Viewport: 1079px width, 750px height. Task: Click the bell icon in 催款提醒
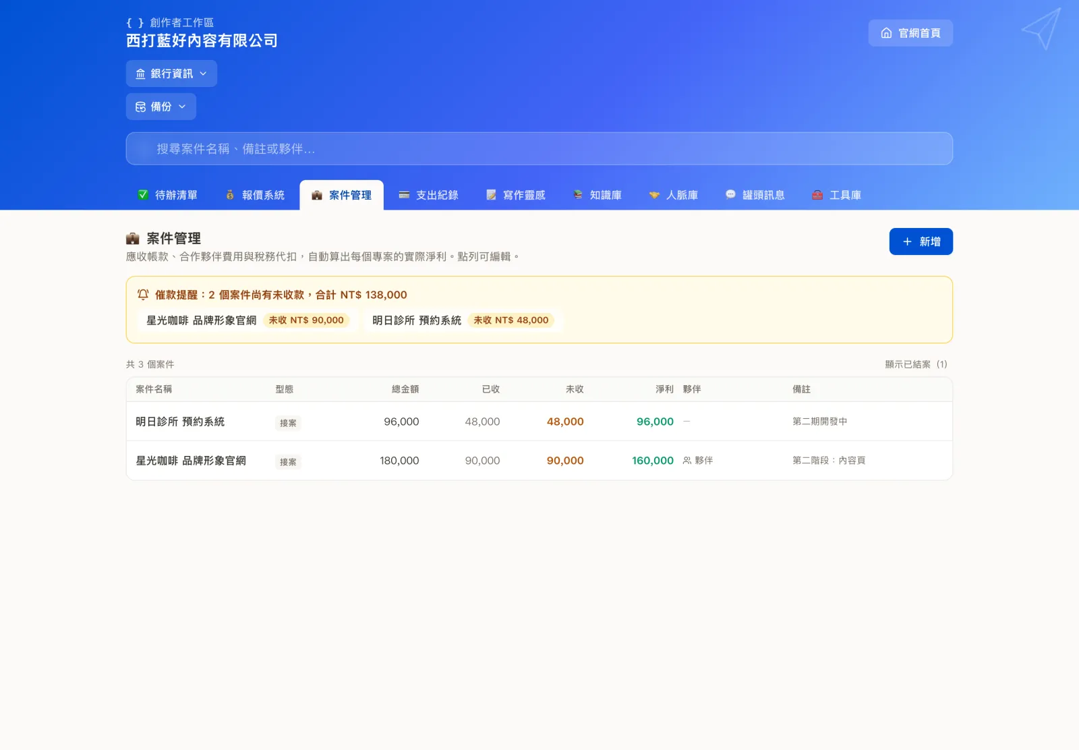[143, 295]
